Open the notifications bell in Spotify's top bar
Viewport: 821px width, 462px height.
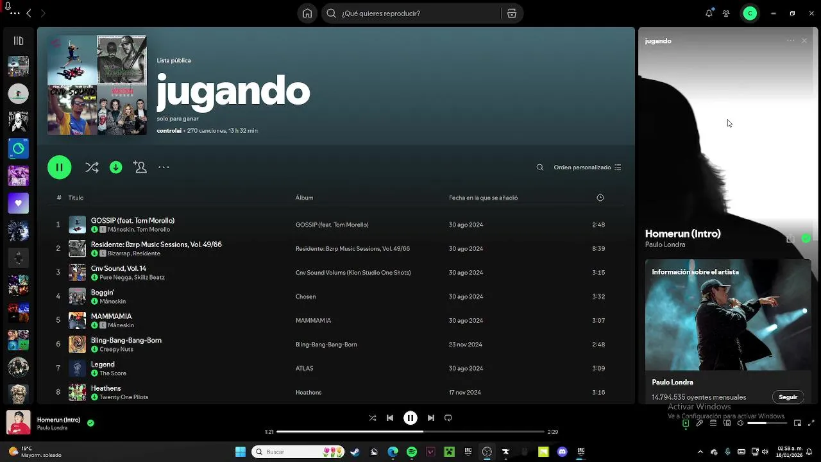click(709, 13)
